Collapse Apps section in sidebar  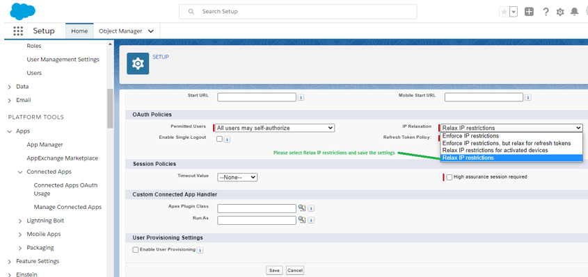pyautogui.click(x=9, y=131)
